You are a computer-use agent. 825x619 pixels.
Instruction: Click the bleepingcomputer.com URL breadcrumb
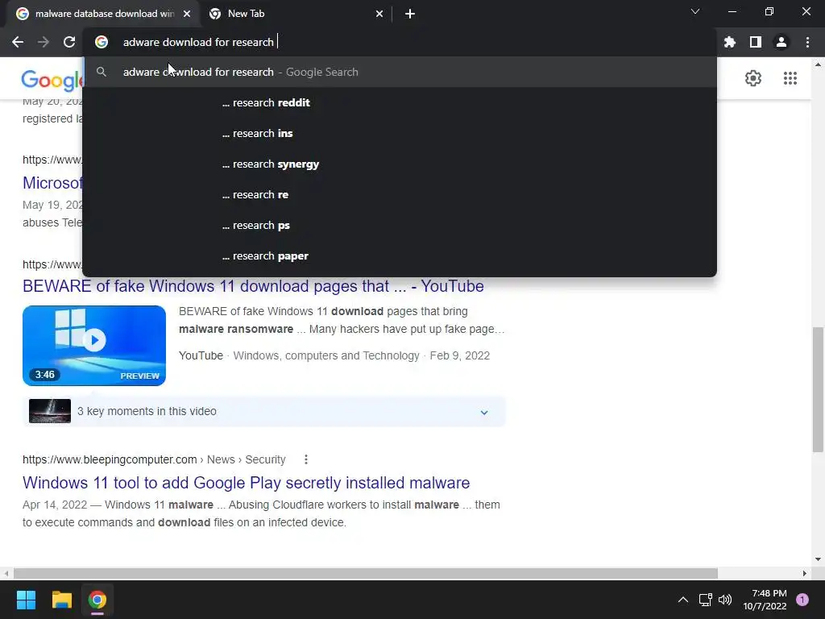point(154,459)
